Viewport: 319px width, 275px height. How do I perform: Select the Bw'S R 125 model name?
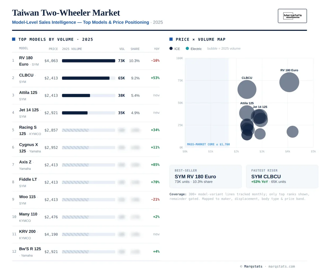click(30, 249)
